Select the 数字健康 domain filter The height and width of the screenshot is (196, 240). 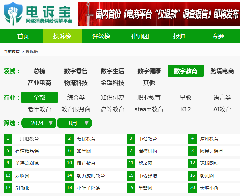point(149,71)
